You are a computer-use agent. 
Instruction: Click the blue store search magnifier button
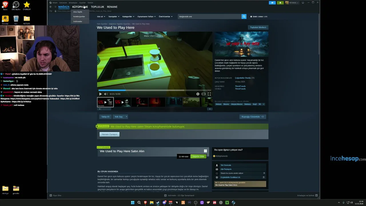coord(244,17)
